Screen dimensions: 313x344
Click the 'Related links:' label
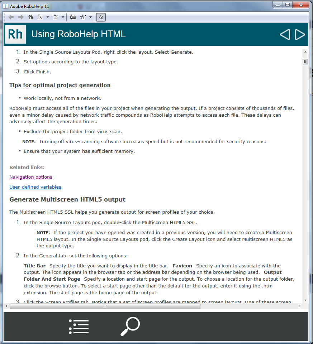tap(27, 168)
